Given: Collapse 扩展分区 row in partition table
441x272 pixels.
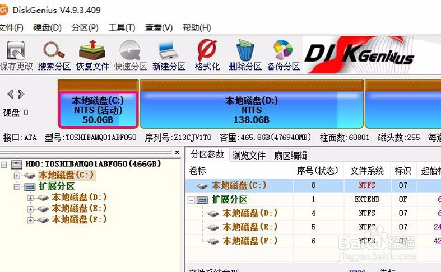Looking at the screenshot, I should pyautogui.click(x=192, y=200).
